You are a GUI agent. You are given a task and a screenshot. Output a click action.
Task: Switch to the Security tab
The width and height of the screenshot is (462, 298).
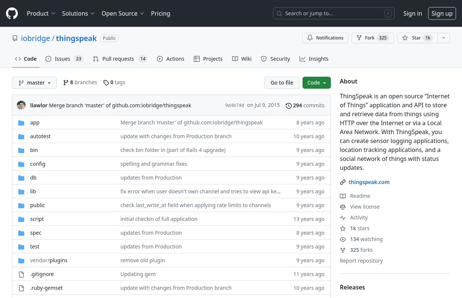click(x=276, y=59)
